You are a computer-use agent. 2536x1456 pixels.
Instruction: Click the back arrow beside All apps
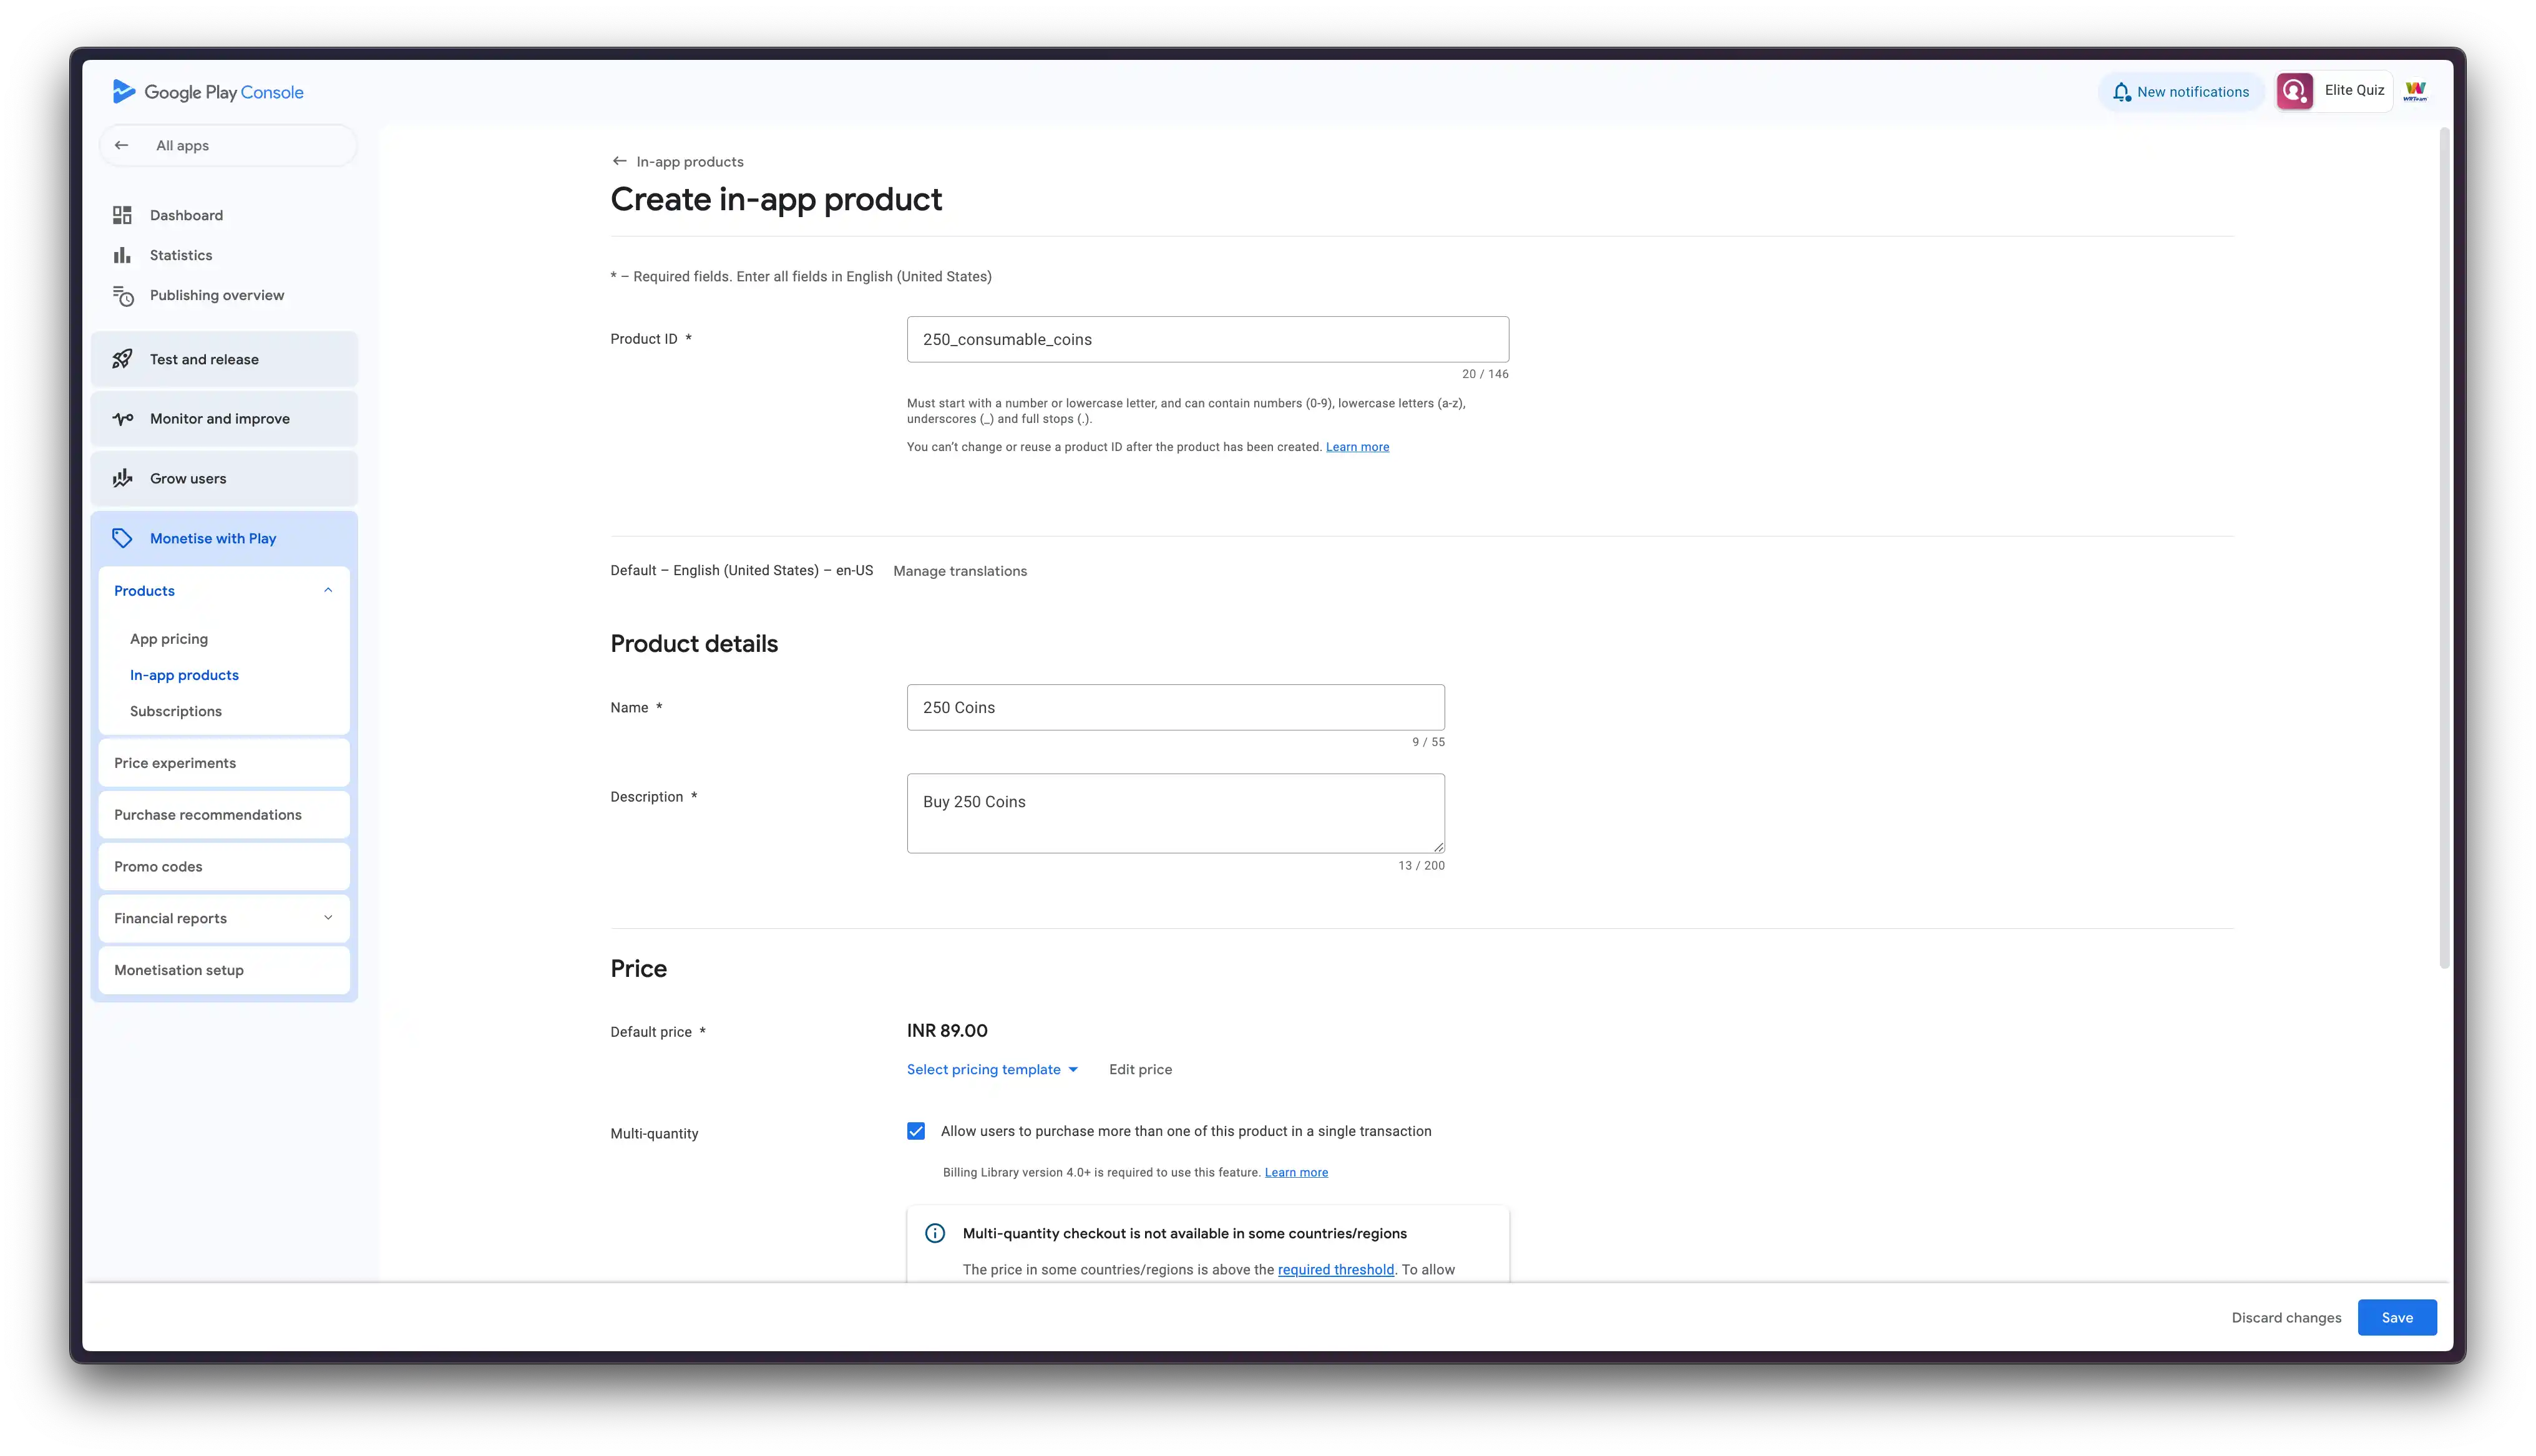pos(122,145)
